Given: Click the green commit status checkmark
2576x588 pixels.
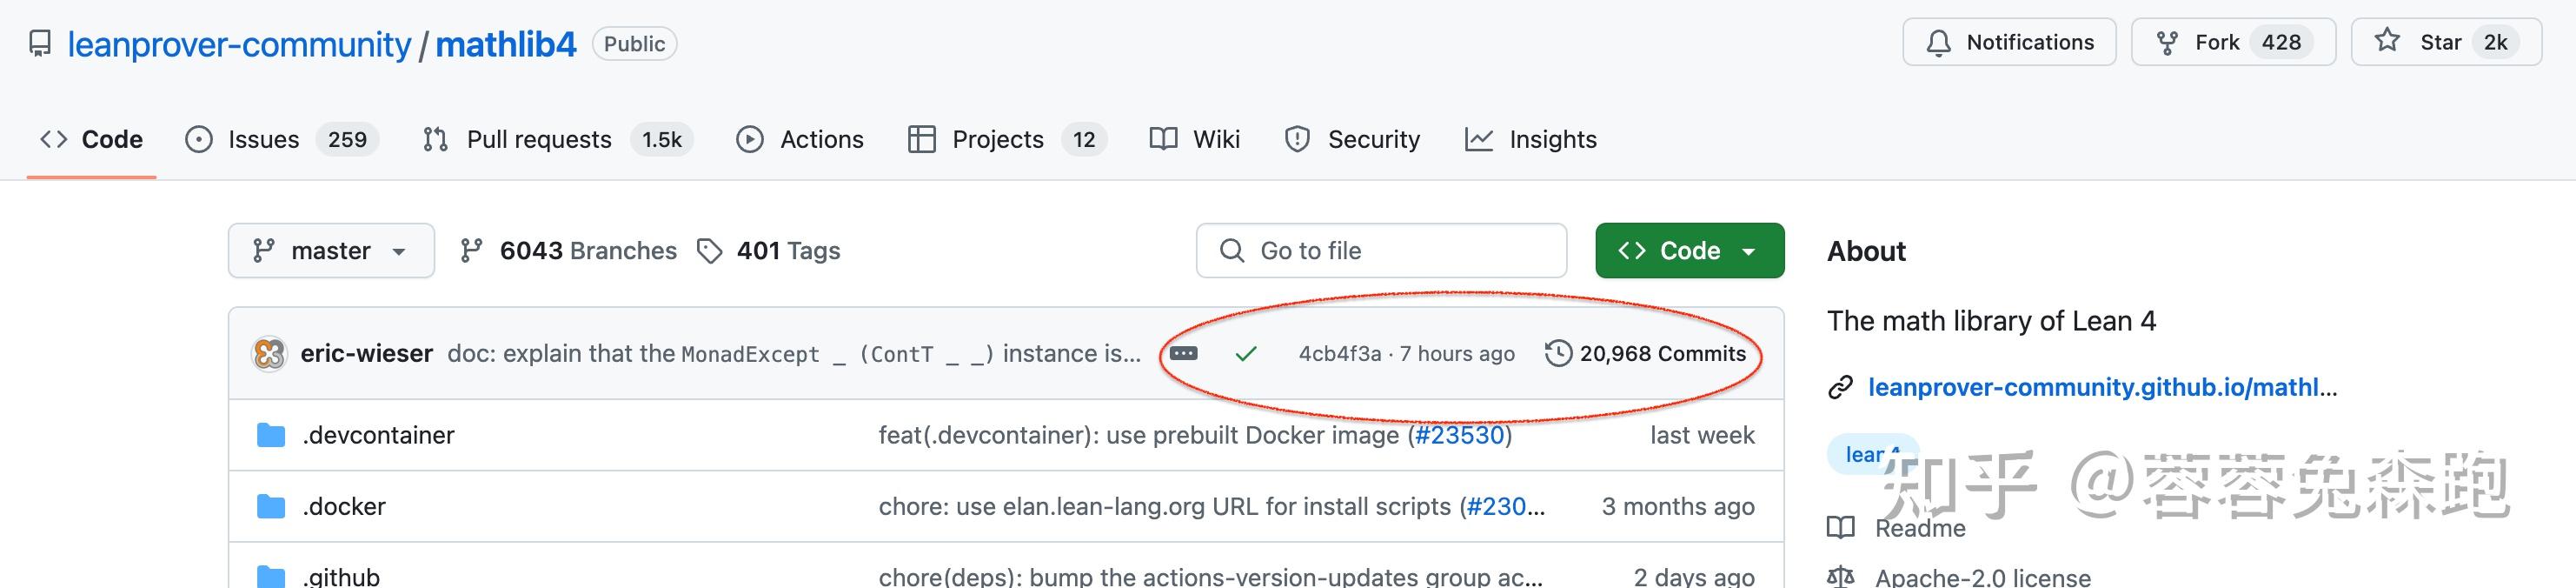Looking at the screenshot, I should point(1245,354).
